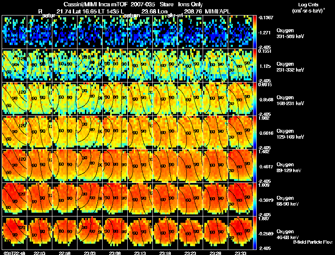Click the scale value '-0.1367'
Image resolution: width=335 pixels, height=255 pixels.
265,18
